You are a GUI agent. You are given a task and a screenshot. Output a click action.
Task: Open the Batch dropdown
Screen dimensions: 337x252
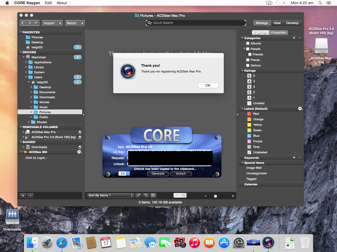point(75,23)
